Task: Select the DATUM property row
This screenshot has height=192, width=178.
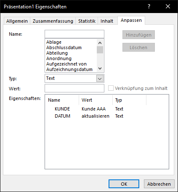Action: tap(107, 116)
